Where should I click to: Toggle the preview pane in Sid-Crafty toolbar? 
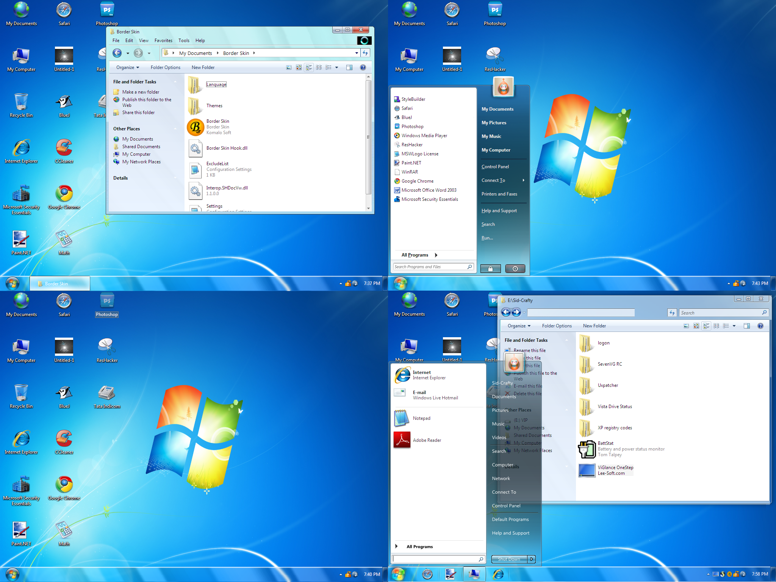click(x=747, y=326)
